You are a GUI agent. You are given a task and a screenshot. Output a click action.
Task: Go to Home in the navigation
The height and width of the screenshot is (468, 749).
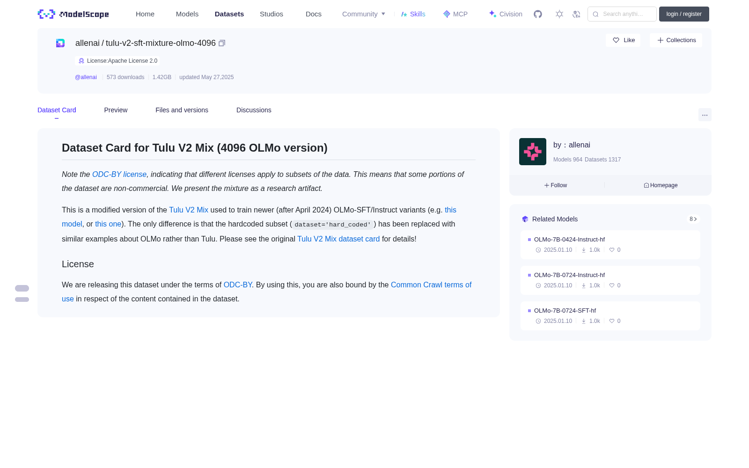(145, 14)
